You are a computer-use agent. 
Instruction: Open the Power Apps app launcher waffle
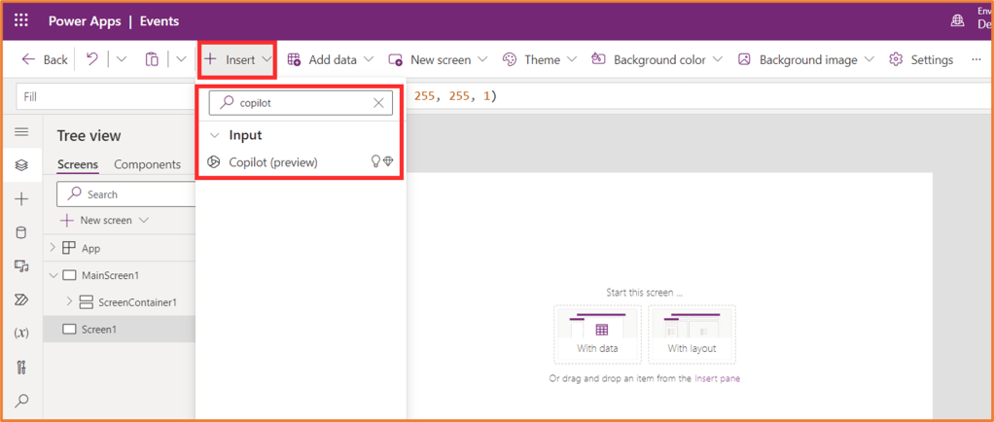[20, 20]
